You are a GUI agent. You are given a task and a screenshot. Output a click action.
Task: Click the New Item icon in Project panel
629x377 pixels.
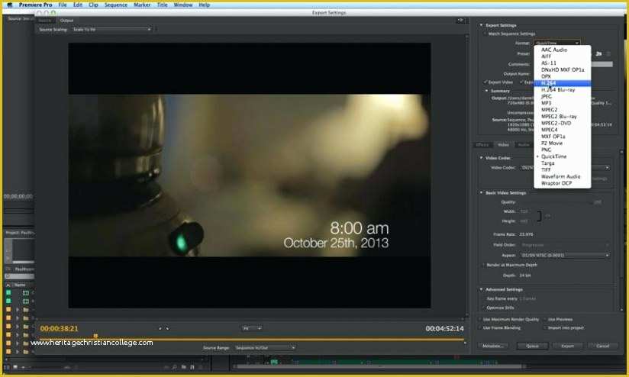click(192, 367)
